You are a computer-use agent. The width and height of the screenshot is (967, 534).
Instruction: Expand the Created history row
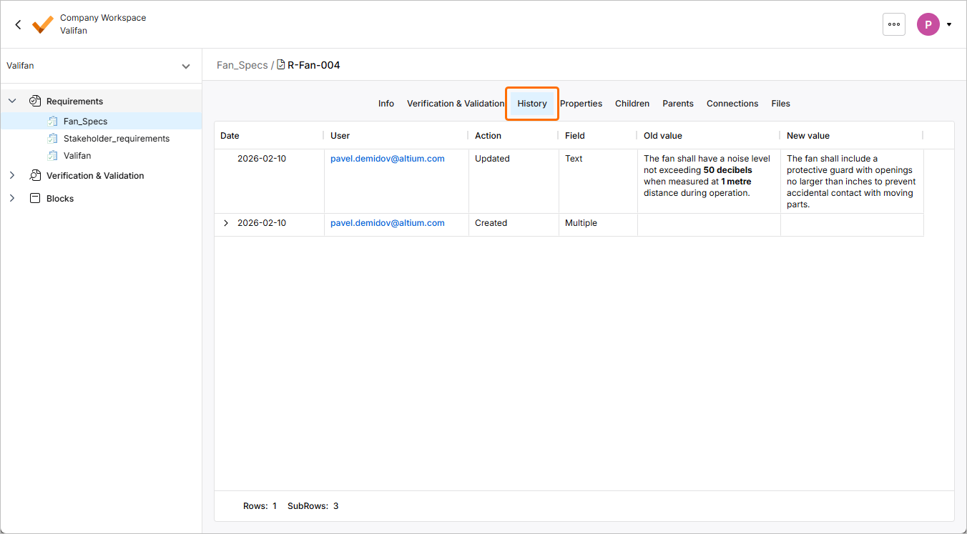226,223
